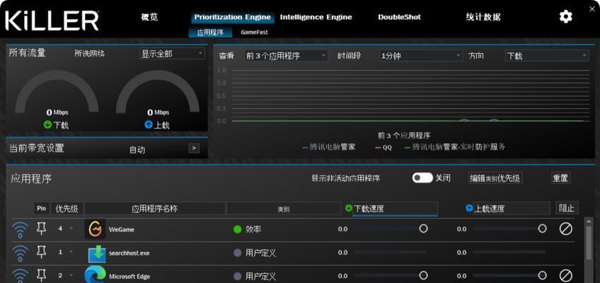Open the priority 4 dropdown for WeGame
The height and width of the screenshot is (283, 600).
click(65, 229)
